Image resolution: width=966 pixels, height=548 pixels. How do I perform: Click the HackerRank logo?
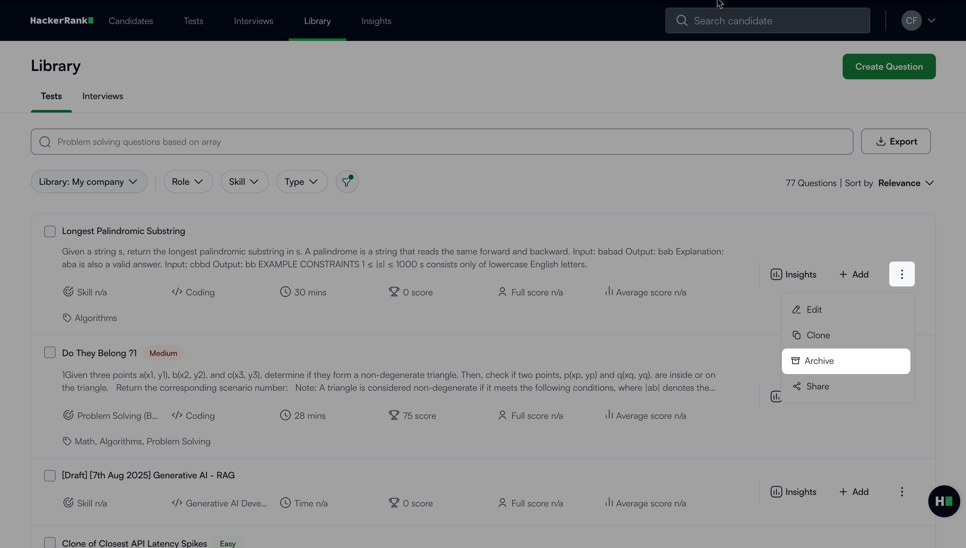click(x=62, y=21)
